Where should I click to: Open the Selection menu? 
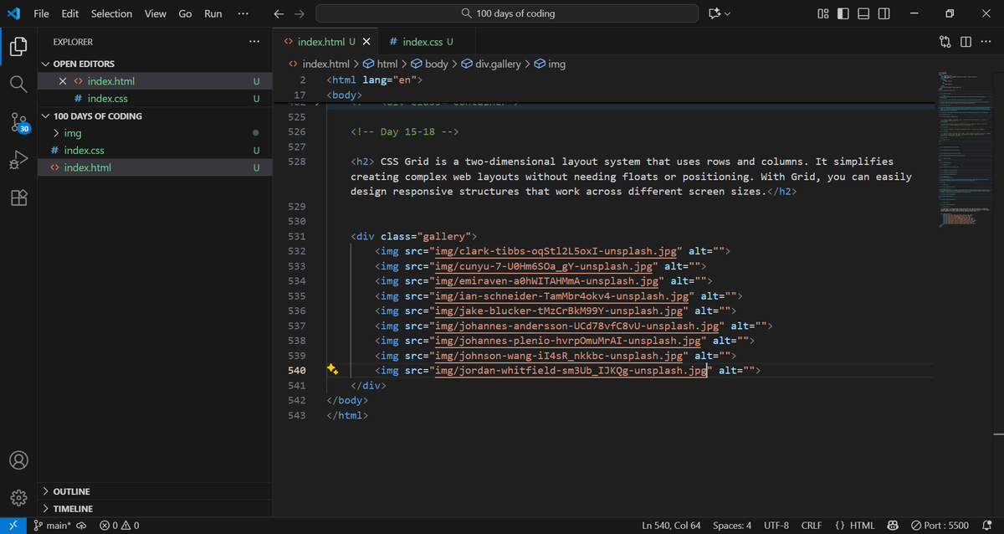[111, 13]
